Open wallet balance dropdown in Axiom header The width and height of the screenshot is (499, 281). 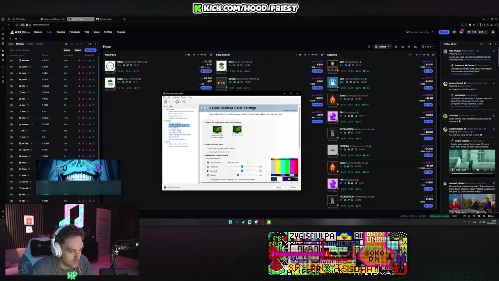477,32
